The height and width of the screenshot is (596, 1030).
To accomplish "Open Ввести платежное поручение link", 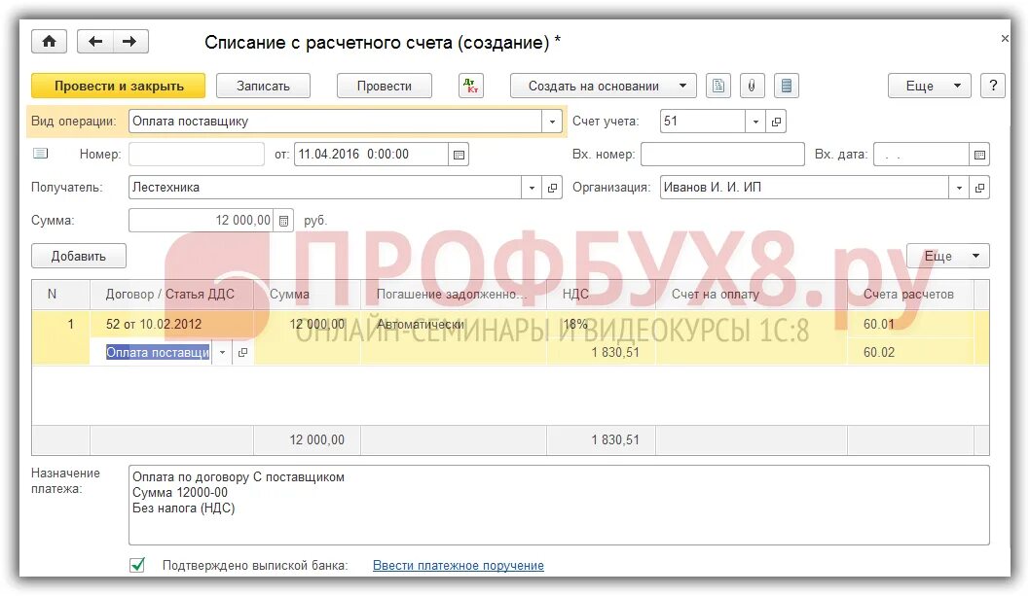I will click(459, 565).
